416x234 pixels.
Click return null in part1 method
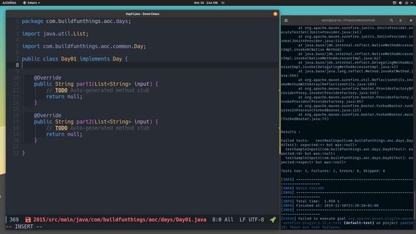(x=64, y=97)
